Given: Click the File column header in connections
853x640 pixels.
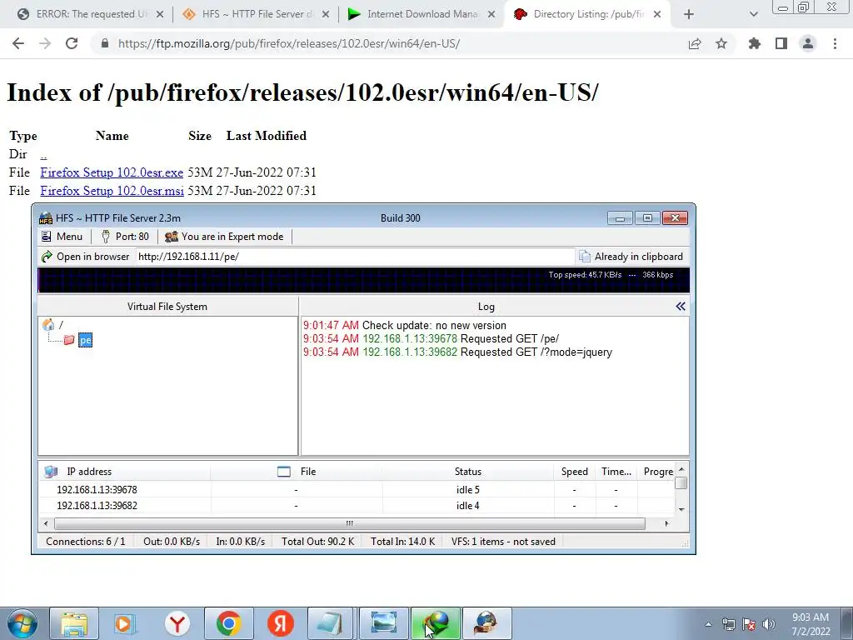Looking at the screenshot, I should pyautogui.click(x=297, y=472).
